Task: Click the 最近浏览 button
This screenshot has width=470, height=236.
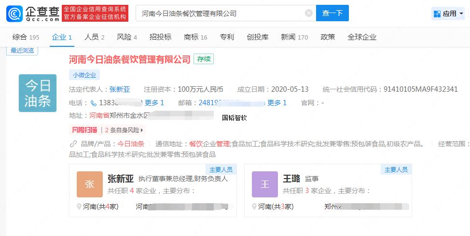Action: (x=22, y=51)
